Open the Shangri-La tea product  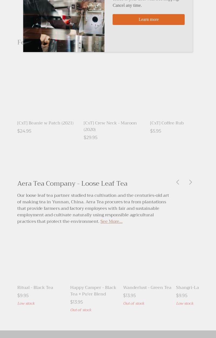[187, 288]
